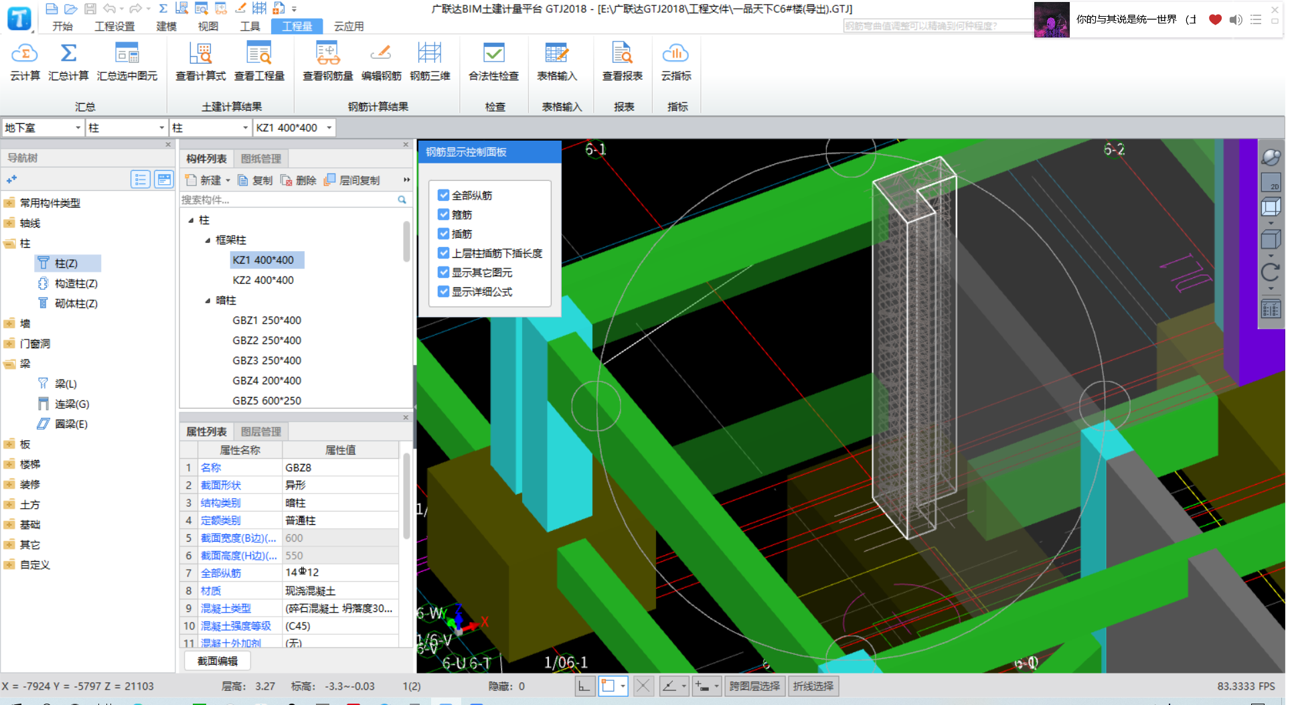
Task: Click the orbit view sphere icon
Action: (x=1271, y=157)
